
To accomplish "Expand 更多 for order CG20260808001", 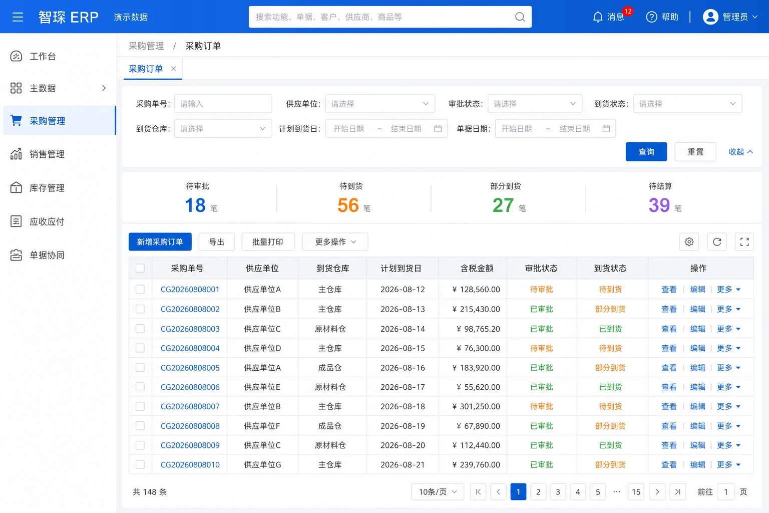I will point(728,289).
